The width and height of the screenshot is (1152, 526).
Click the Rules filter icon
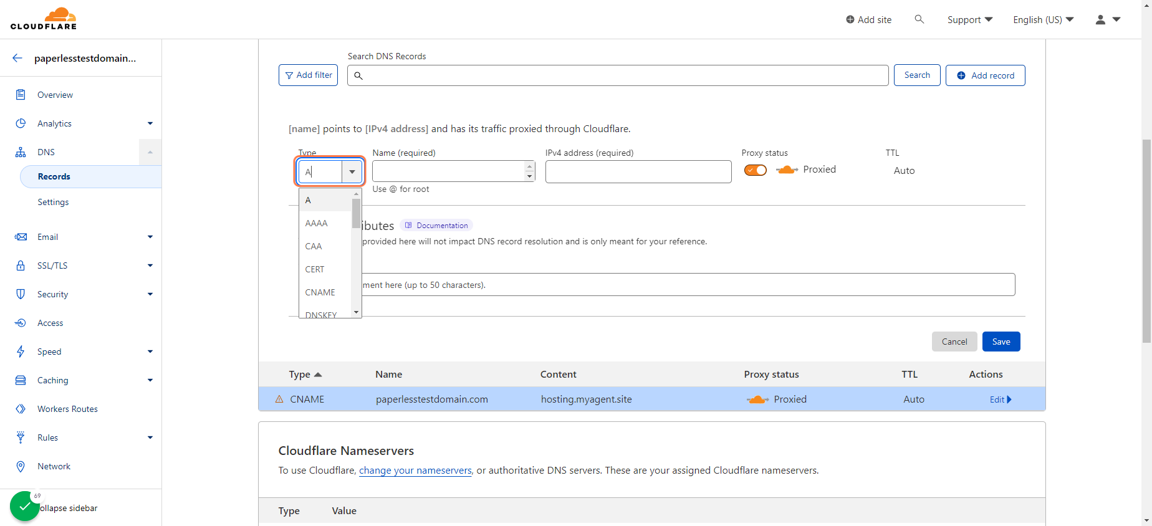tap(21, 438)
